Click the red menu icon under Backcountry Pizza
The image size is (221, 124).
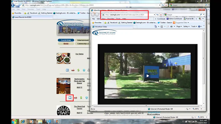click(76, 98)
